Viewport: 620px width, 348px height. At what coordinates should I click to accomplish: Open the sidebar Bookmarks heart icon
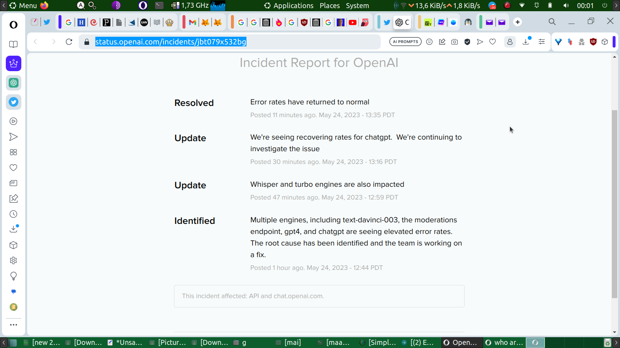pos(14,168)
